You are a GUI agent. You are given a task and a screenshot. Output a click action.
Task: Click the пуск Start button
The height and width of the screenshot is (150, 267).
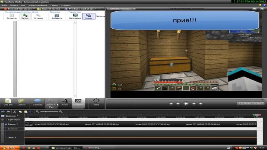pos(10,148)
